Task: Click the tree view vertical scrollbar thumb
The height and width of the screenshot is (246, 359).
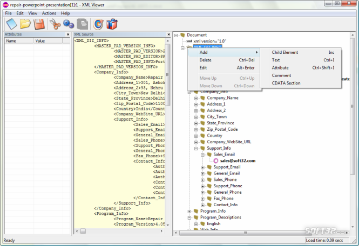Action: point(353,107)
